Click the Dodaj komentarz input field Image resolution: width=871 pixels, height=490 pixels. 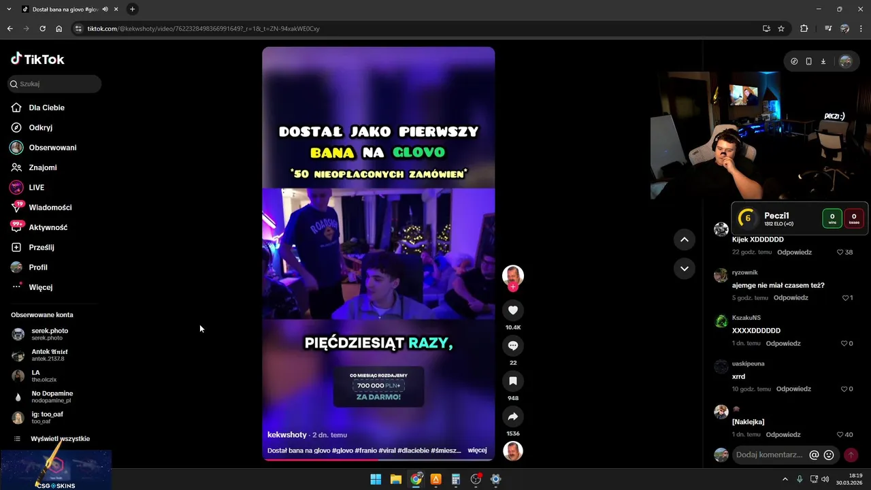(x=769, y=455)
